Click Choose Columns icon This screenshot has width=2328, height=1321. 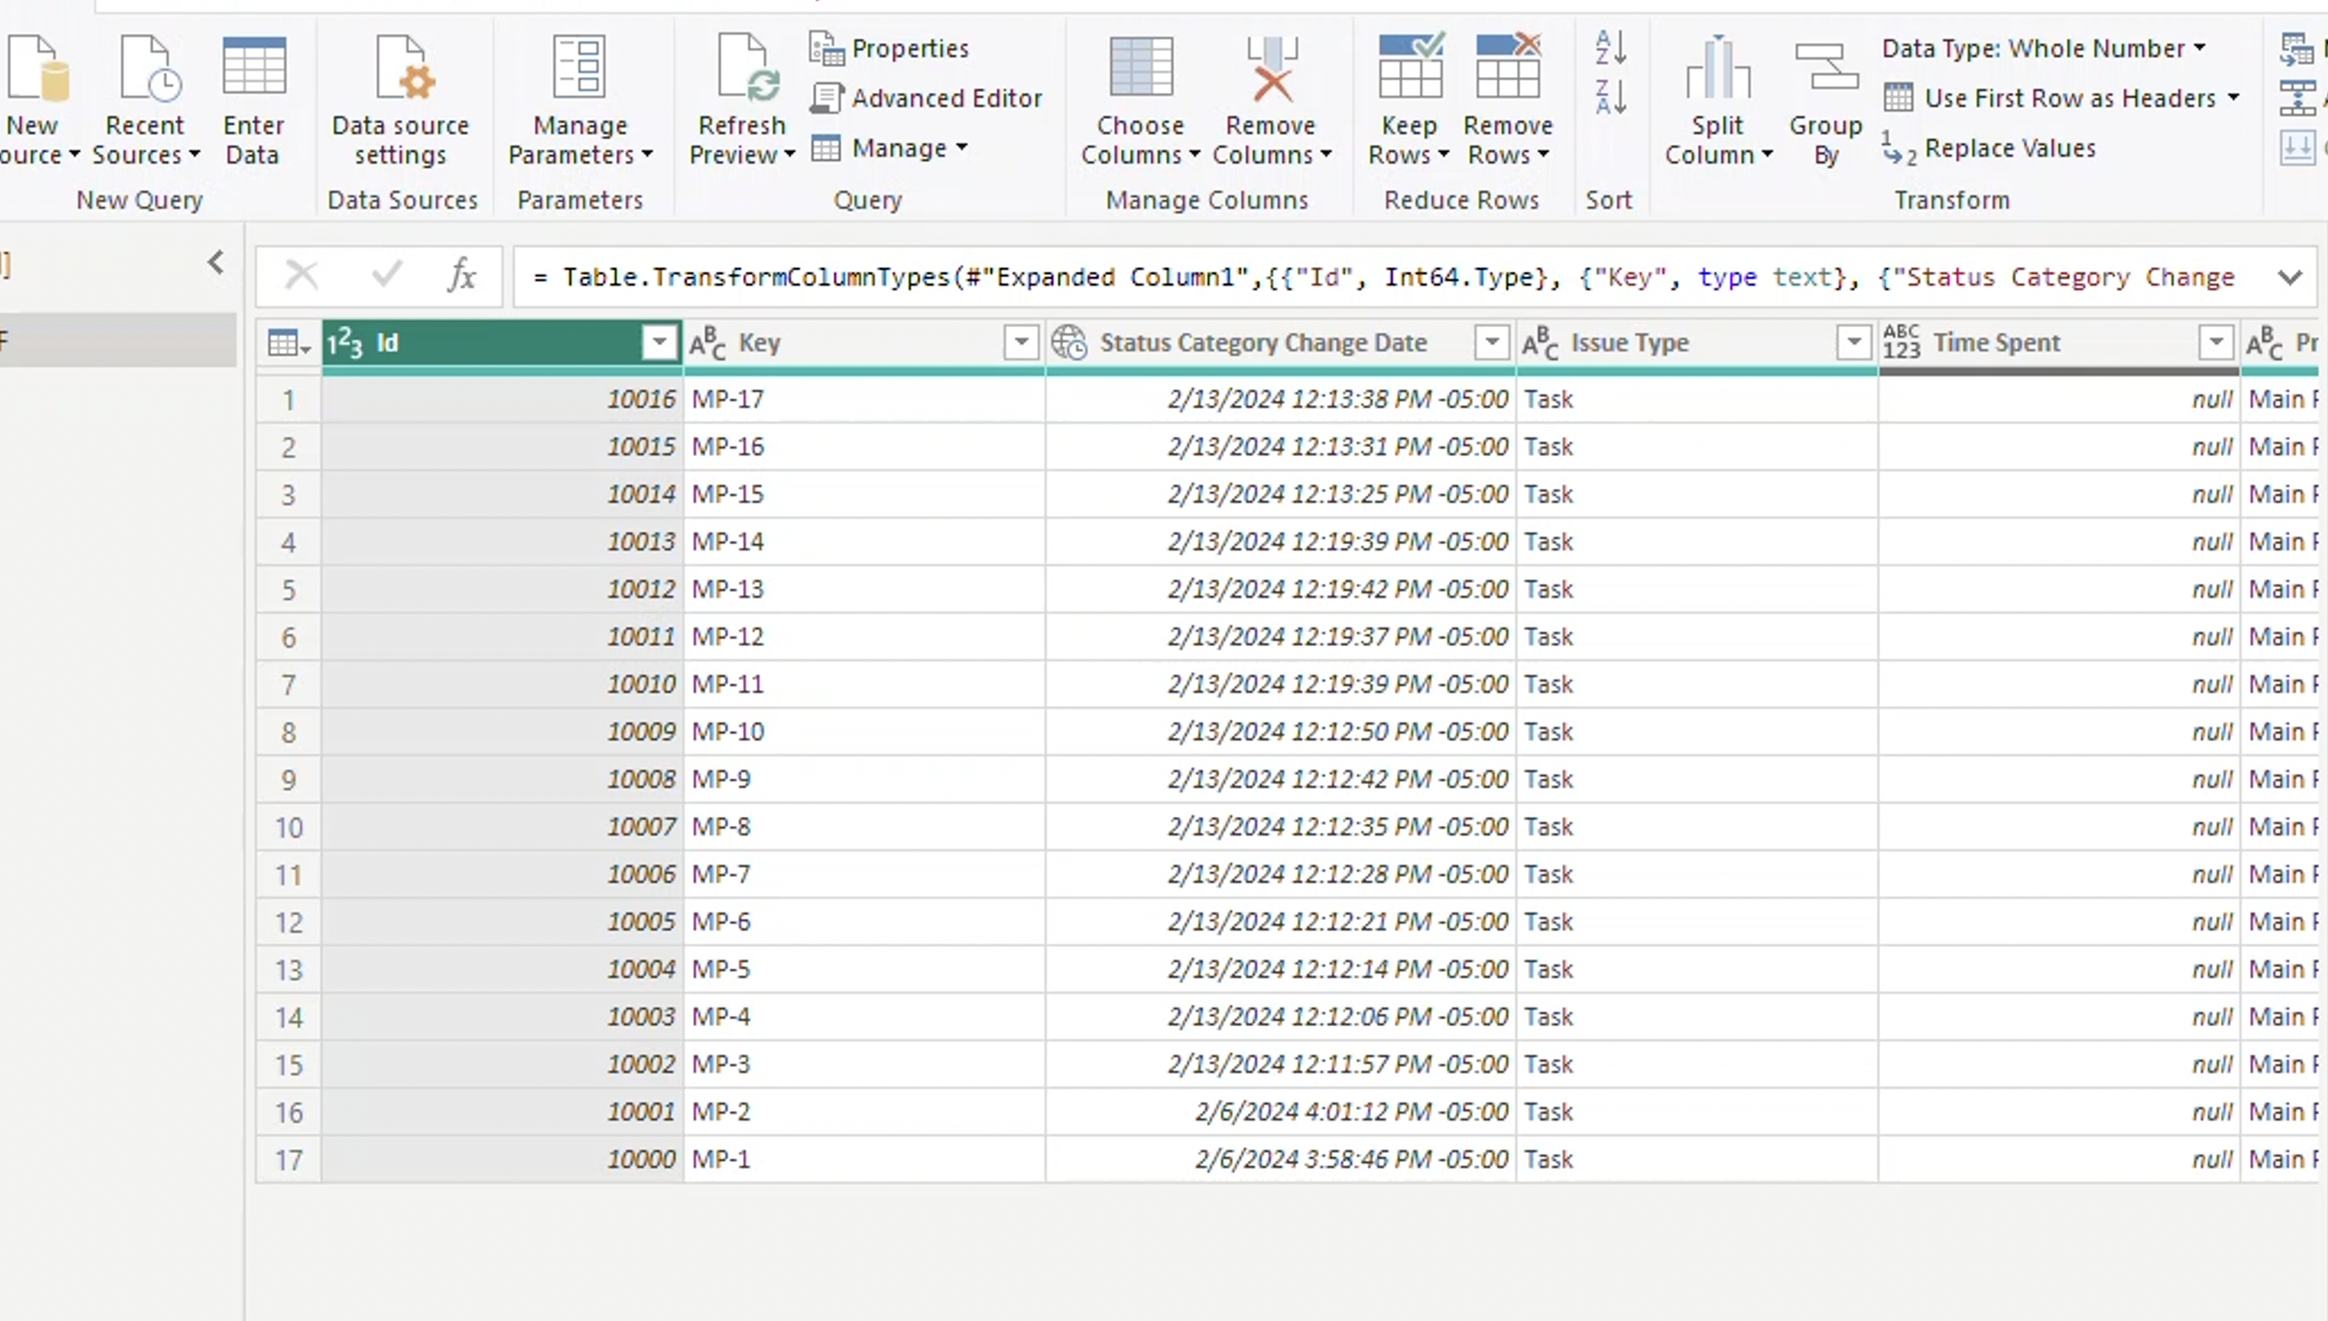(x=1141, y=65)
